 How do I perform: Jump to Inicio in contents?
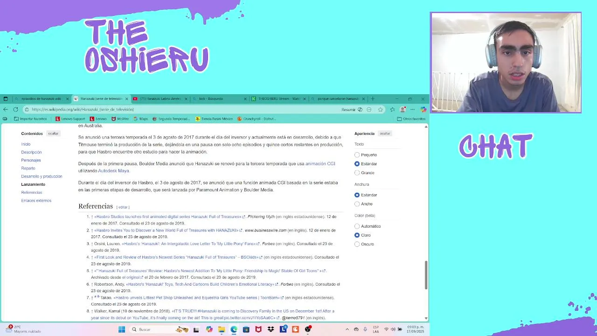(x=26, y=144)
